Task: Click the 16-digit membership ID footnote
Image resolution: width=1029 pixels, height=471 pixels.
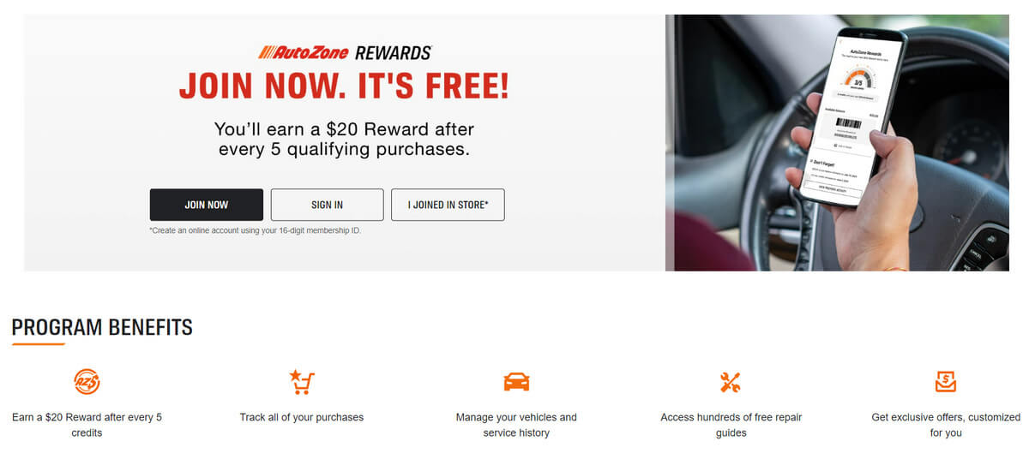Action: pos(255,231)
